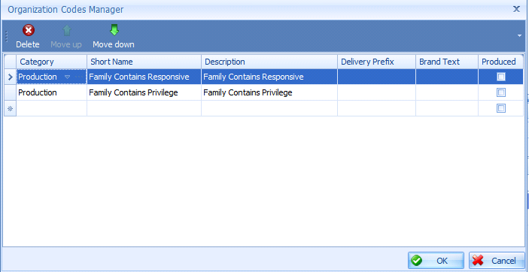The width and height of the screenshot is (529, 272).
Task: Click row header of Family Contains Privilege row
Action: [10, 92]
